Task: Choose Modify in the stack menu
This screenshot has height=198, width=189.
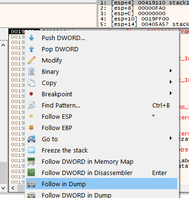Action: coord(102,60)
